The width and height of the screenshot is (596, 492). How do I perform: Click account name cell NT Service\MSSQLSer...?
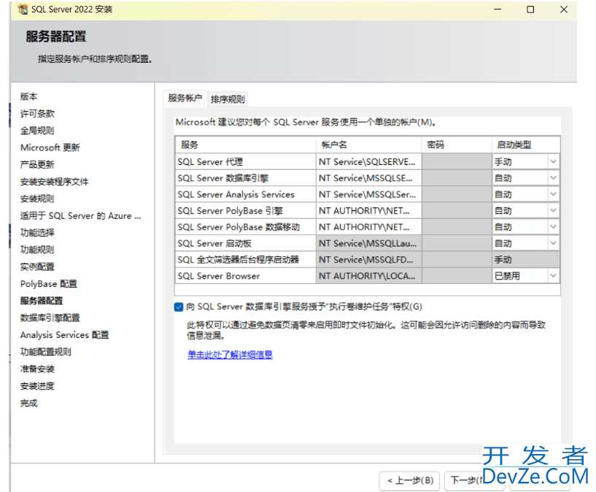[x=368, y=194]
